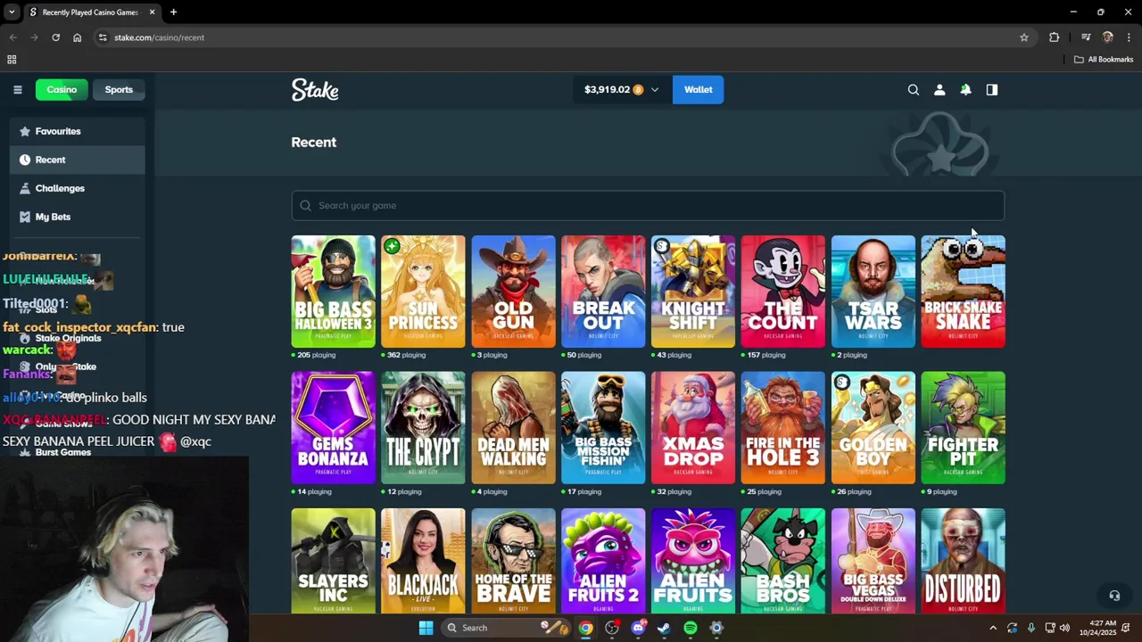
Task: Focus the Search your game field
Action: (648, 205)
